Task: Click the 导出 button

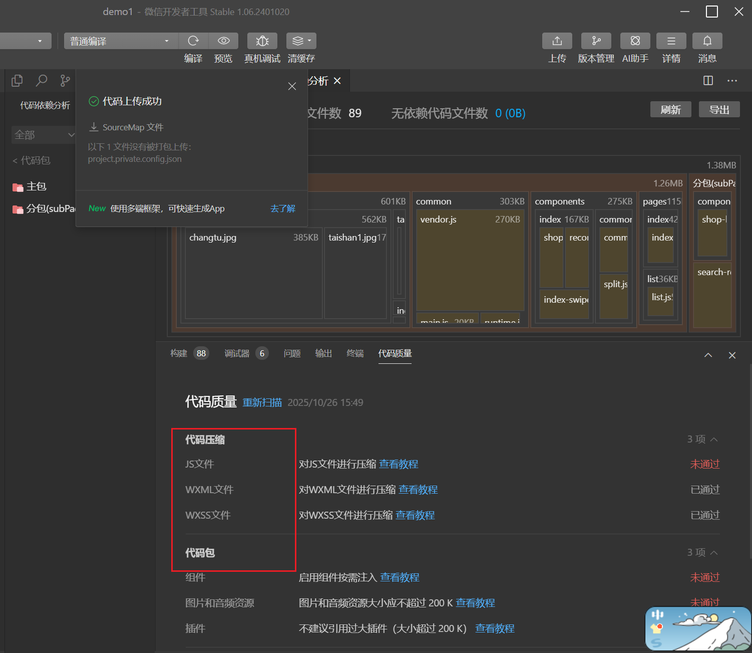Action: tap(719, 110)
